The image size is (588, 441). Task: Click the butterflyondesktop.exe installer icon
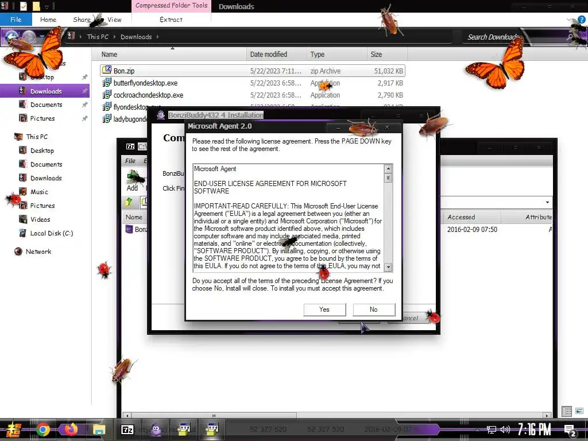(107, 83)
